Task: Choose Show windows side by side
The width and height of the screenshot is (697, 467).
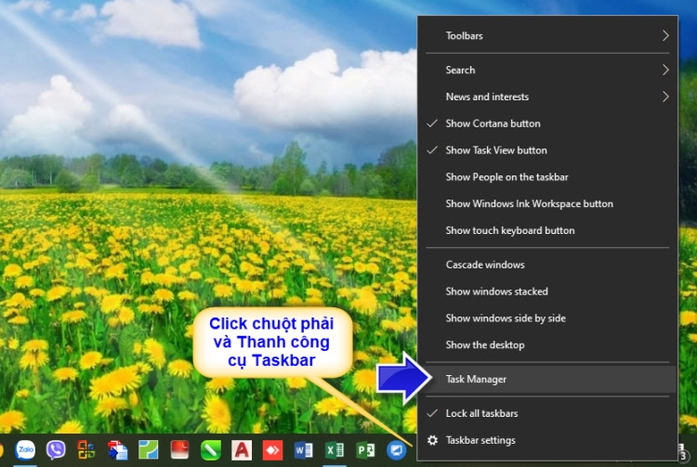Action: [x=506, y=318]
